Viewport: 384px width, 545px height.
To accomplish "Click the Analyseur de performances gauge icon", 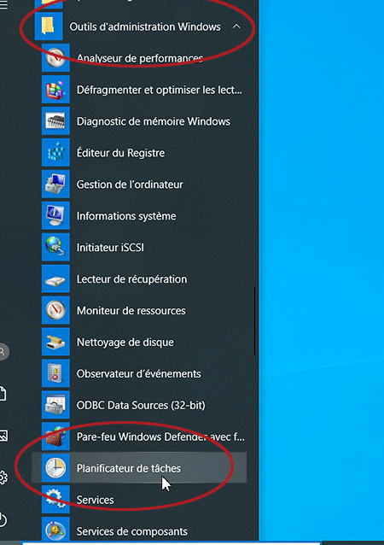I will 55,58.
